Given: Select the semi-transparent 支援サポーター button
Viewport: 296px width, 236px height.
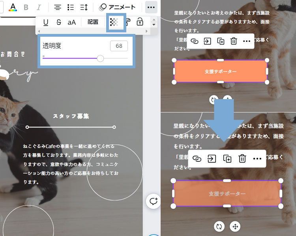Looking at the screenshot, I should pyautogui.click(x=227, y=193).
